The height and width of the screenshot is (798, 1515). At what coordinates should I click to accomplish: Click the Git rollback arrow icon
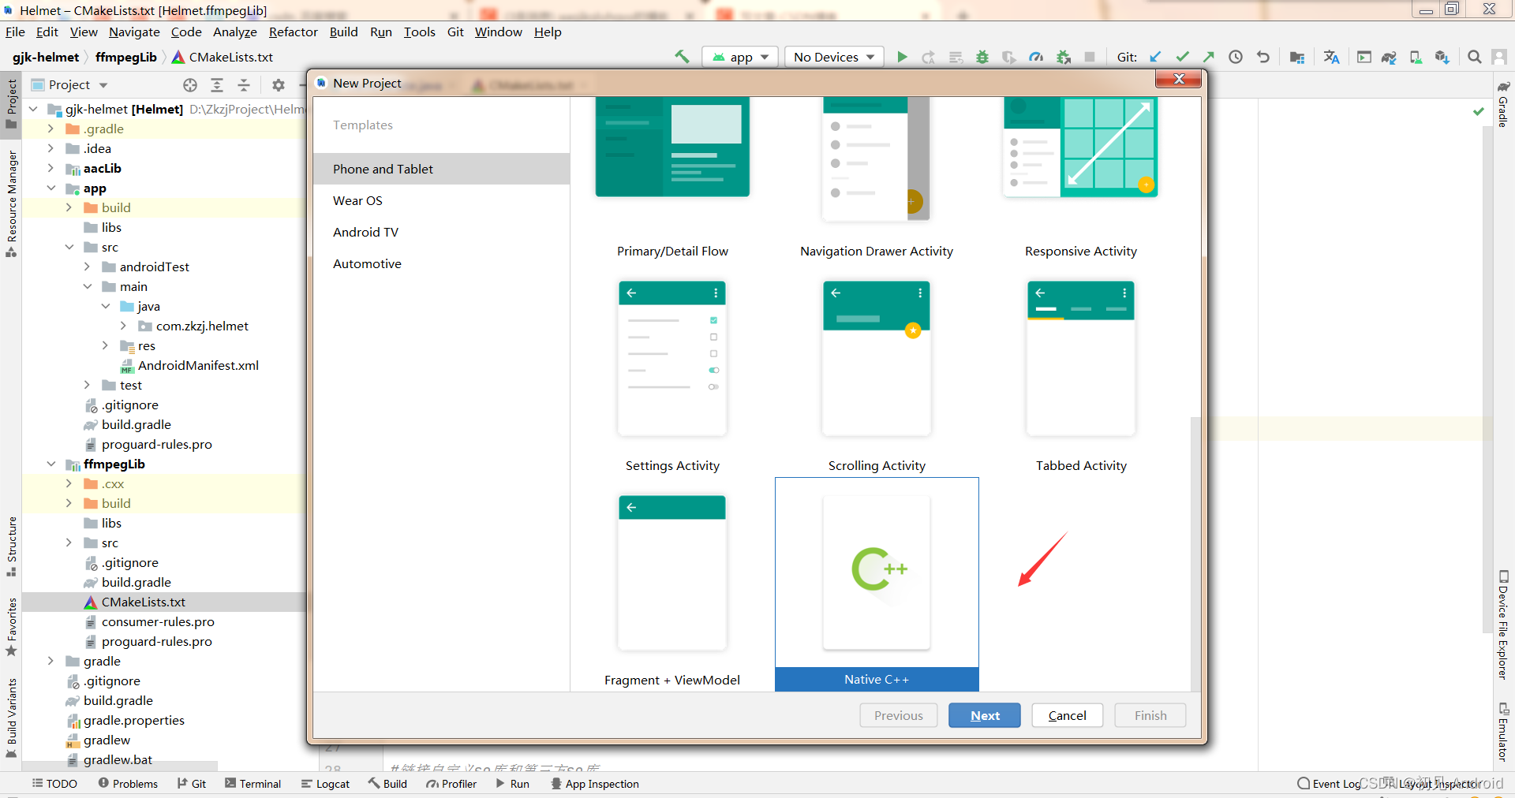(1262, 57)
